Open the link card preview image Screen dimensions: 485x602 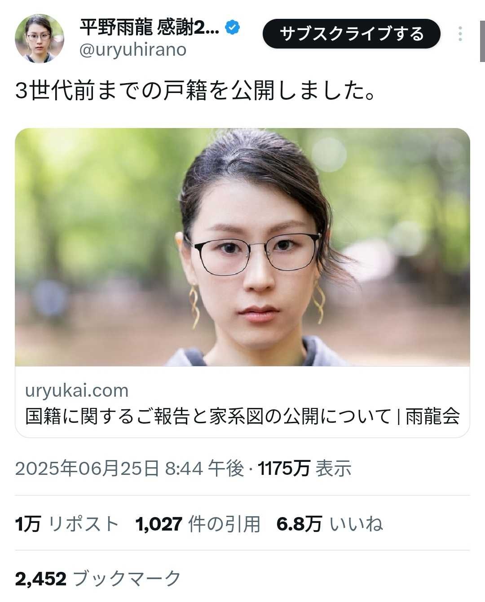[242, 247]
